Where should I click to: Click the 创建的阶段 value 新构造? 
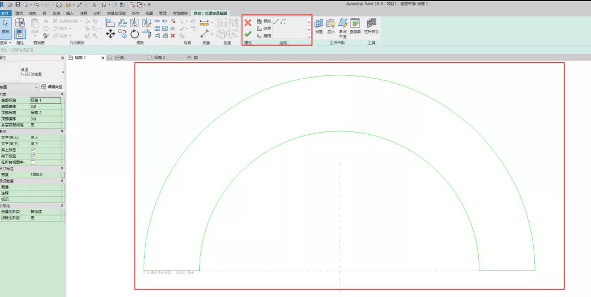pos(45,212)
